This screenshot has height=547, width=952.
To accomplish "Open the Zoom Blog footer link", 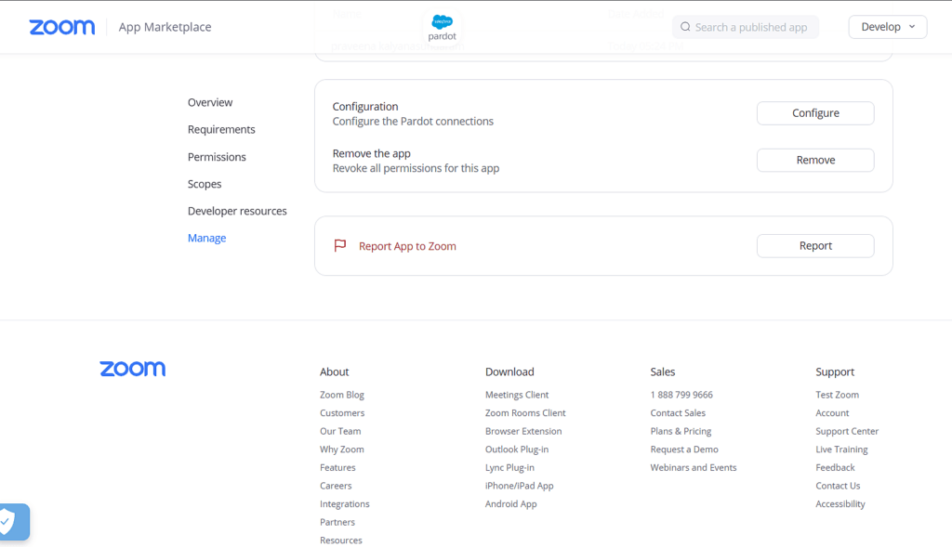I will pos(342,395).
